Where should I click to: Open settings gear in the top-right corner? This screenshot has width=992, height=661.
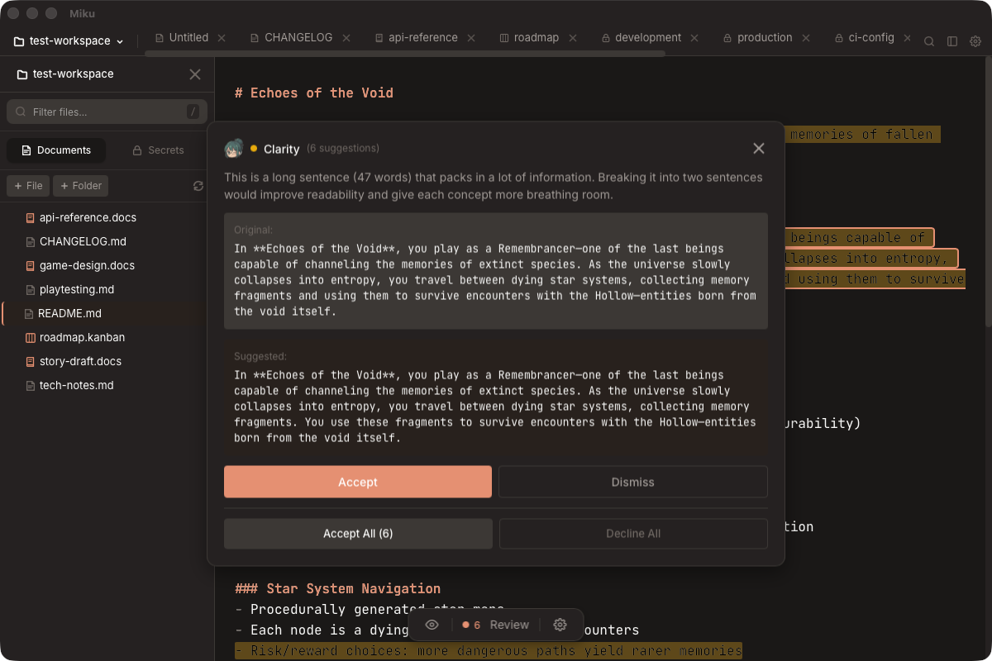tap(975, 41)
